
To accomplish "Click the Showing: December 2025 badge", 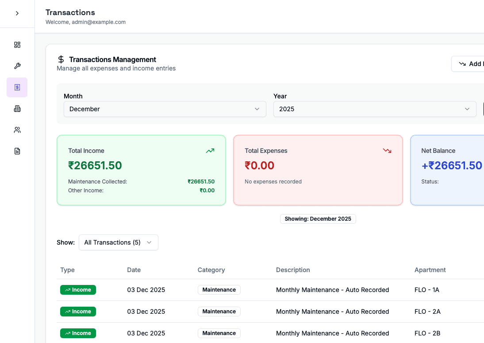I will (318, 218).
